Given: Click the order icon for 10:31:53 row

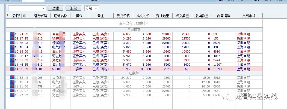Looking at the screenshot, I should click(12, 60).
